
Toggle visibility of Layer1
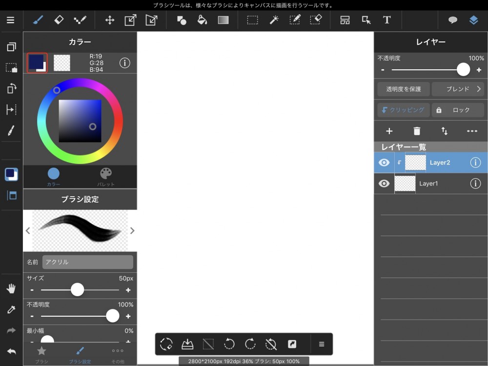384,183
